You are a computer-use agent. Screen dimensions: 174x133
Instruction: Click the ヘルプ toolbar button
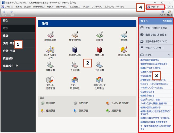coord(163,13)
